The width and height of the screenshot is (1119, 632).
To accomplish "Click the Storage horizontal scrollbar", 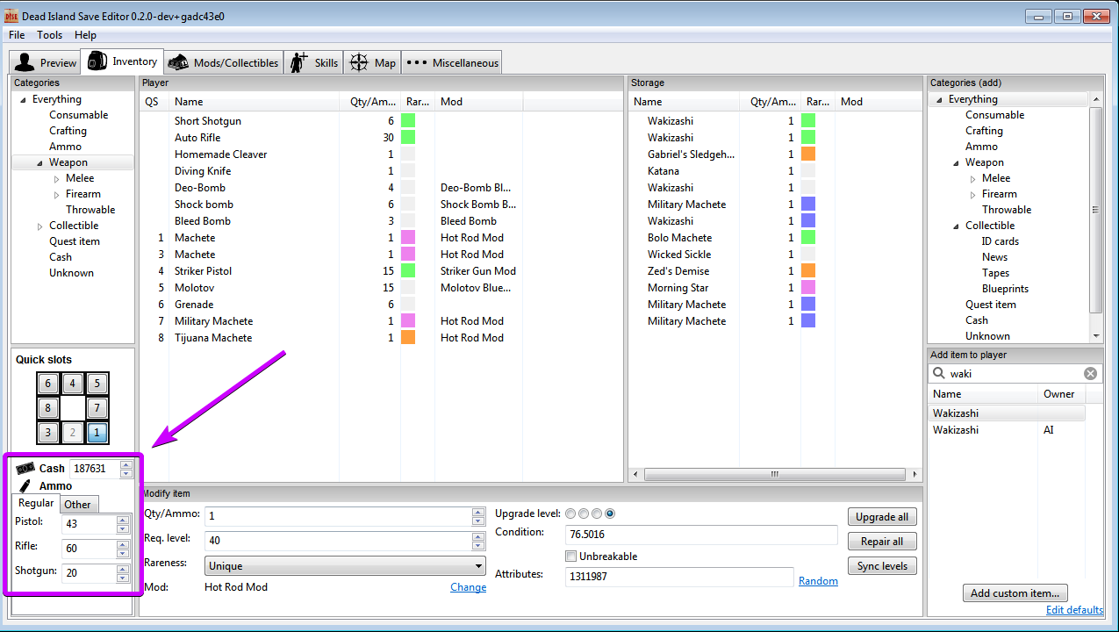I will point(776,474).
